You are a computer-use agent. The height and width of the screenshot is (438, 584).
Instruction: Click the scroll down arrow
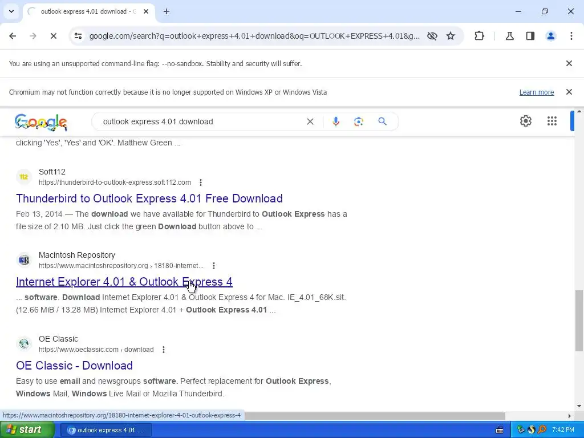(579, 406)
